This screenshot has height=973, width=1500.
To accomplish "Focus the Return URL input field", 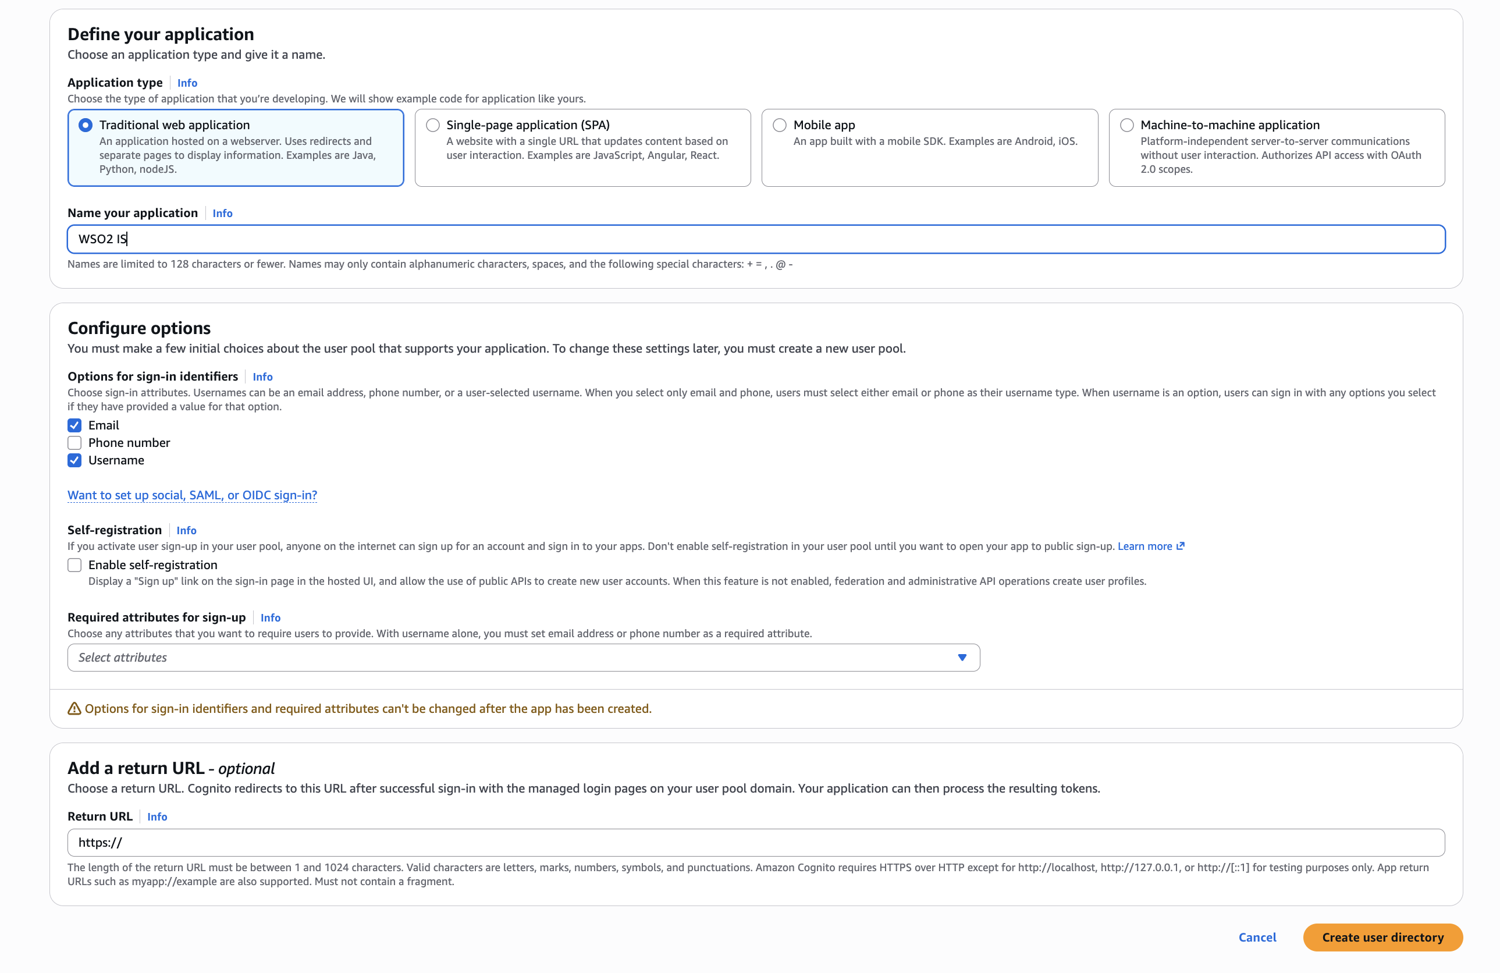I will point(756,843).
